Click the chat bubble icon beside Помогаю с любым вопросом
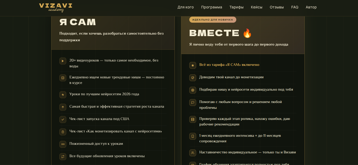The image size is (358, 165). point(193,103)
